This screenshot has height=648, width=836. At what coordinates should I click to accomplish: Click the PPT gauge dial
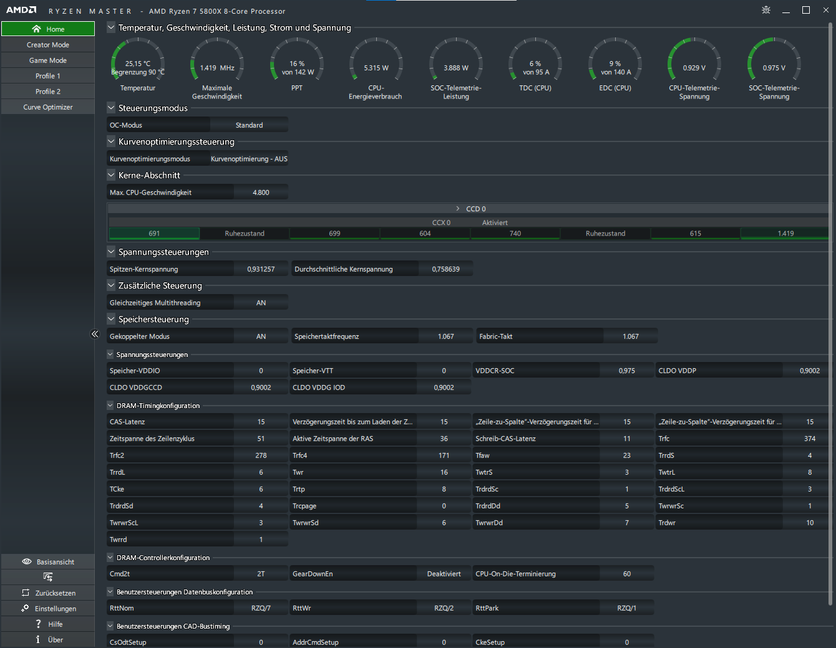pos(297,60)
